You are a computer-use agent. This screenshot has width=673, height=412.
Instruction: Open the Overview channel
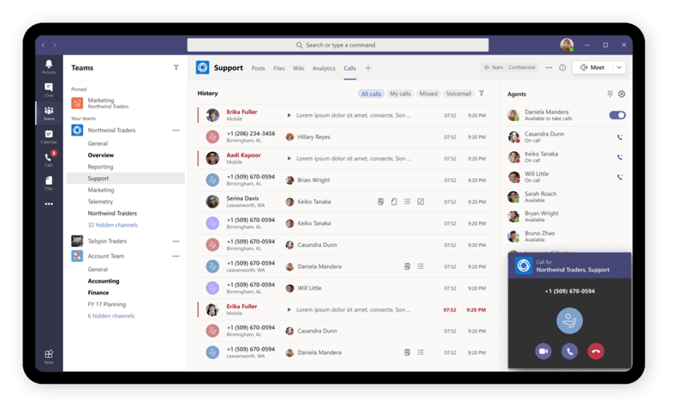[101, 155]
